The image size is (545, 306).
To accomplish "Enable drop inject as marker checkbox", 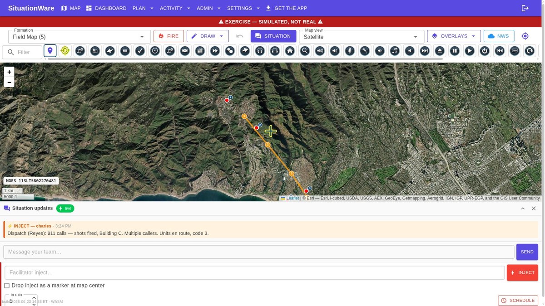I will [7, 286].
